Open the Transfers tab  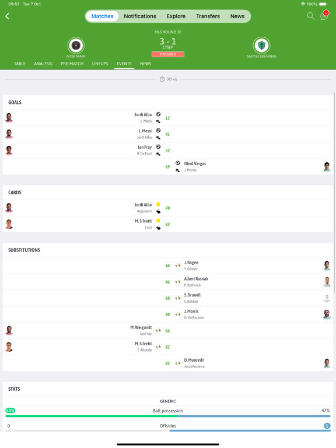[208, 16]
